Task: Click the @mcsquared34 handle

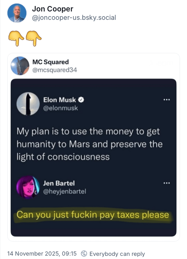Action: [x=55, y=70]
